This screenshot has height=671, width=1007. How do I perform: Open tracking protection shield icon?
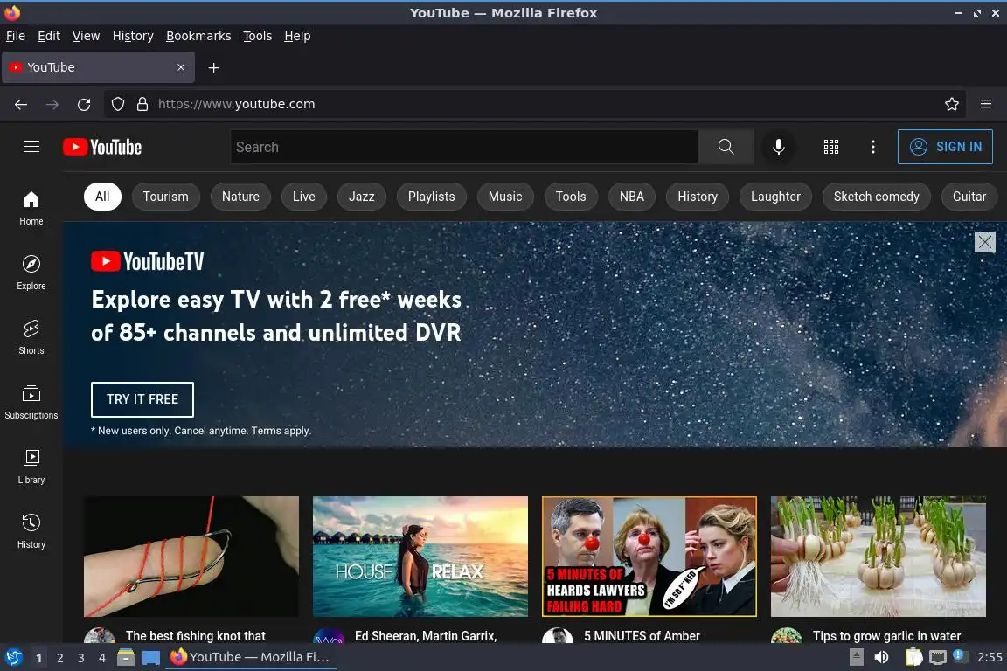[x=117, y=104]
